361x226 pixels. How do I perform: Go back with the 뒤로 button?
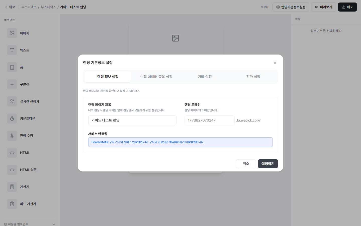(x=10, y=7)
